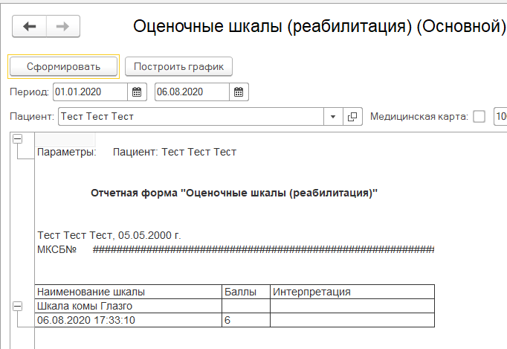This screenshot has height=349, width=507.
Task: Open calendar for period end date
Action: (239, 92)
